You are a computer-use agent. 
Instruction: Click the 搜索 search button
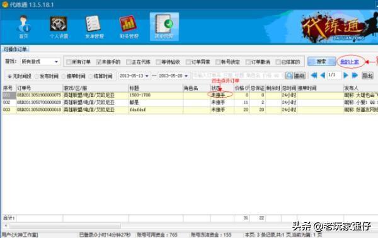(321, 62)
